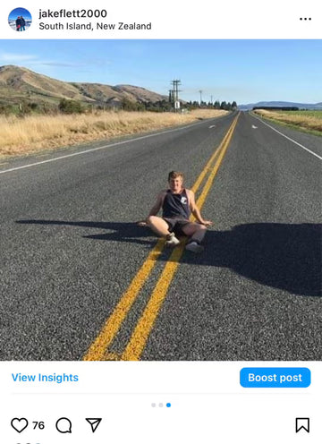Save the post with the bookmark icon
Image resolution: width=322 pixels, height=444 pixels.
coord(302,425)
